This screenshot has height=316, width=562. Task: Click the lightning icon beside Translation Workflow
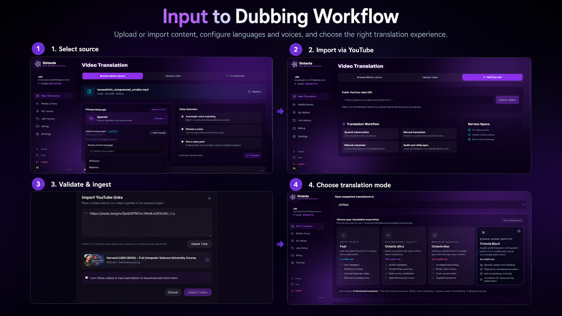tap(344, 124)
